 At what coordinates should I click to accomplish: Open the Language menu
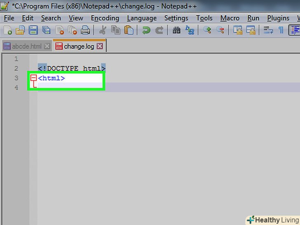tap(142, 18)
